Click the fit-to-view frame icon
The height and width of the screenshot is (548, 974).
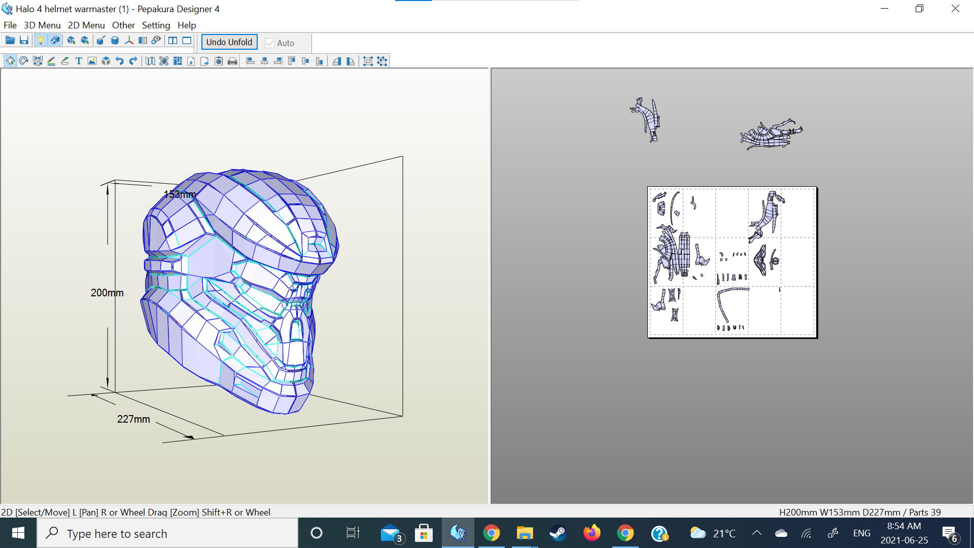pyautogui.click(x=164, y=61)
